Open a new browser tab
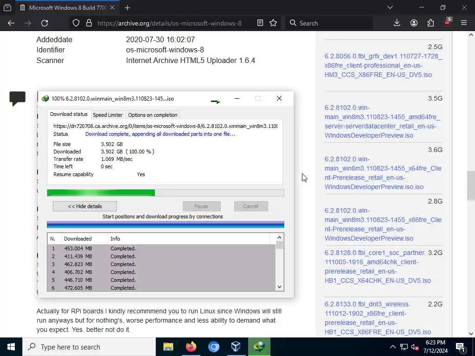 [128, 8]
